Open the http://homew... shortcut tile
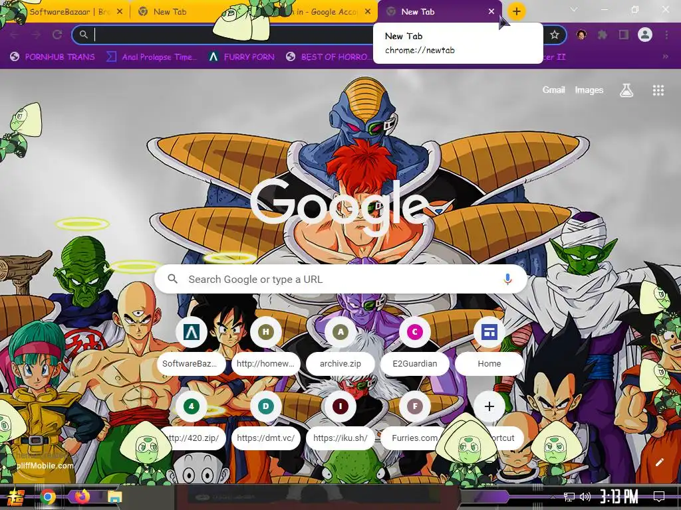Image resolution: width=681 pixels, height=510 pixels. click(x=266, y=346)
